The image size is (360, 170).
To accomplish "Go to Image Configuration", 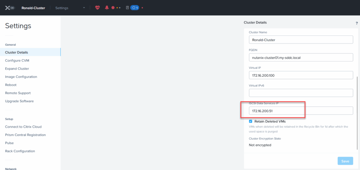I will tap(21, 77).
